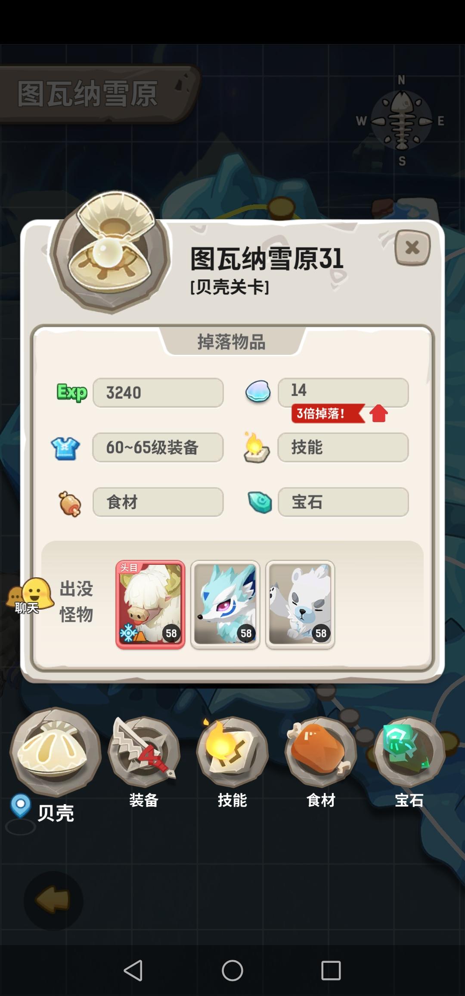
Task: Open the 食材 meat ingredient category
Action: point(321,752)
